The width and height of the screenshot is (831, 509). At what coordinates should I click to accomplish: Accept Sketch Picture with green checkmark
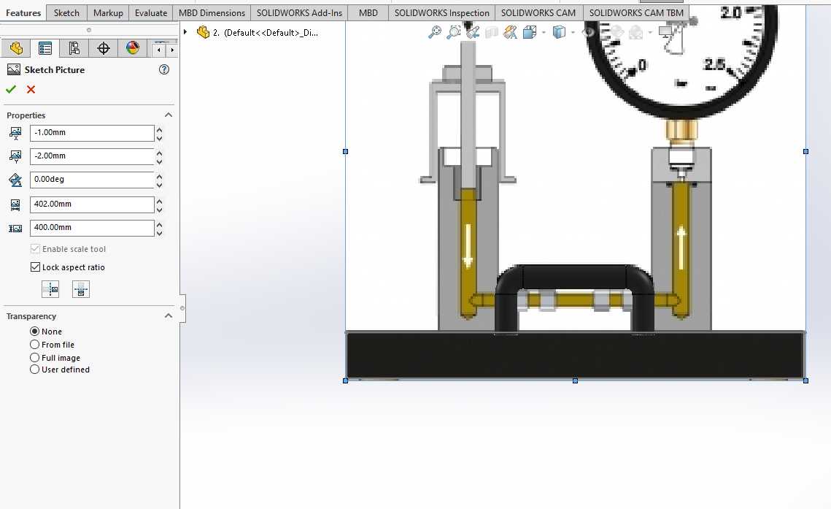(11, 90)
